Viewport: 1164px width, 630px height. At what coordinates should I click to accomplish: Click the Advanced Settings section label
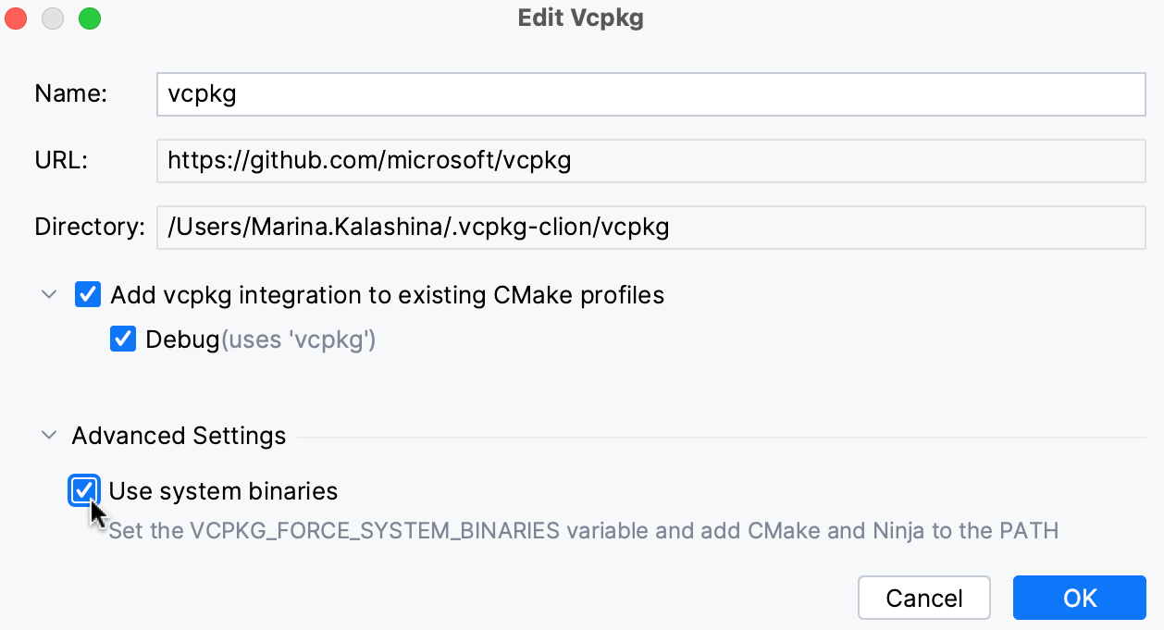pyautogui.click(x=180, y=435)
